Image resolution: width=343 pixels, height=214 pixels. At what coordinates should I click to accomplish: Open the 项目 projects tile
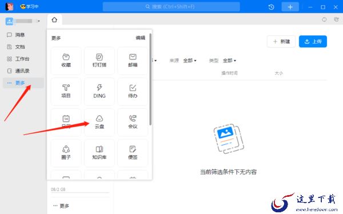coord(66,92)
